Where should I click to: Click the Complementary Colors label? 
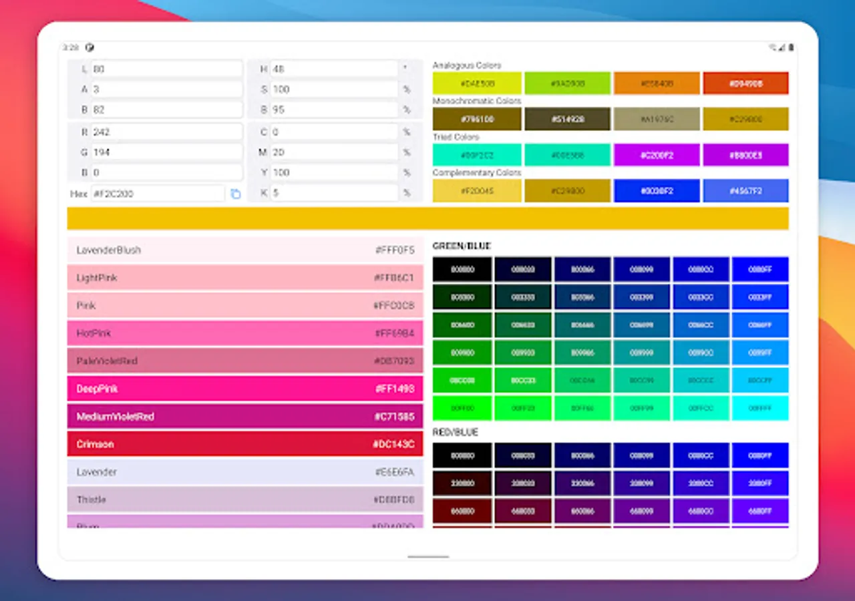(x=477, y=172)
